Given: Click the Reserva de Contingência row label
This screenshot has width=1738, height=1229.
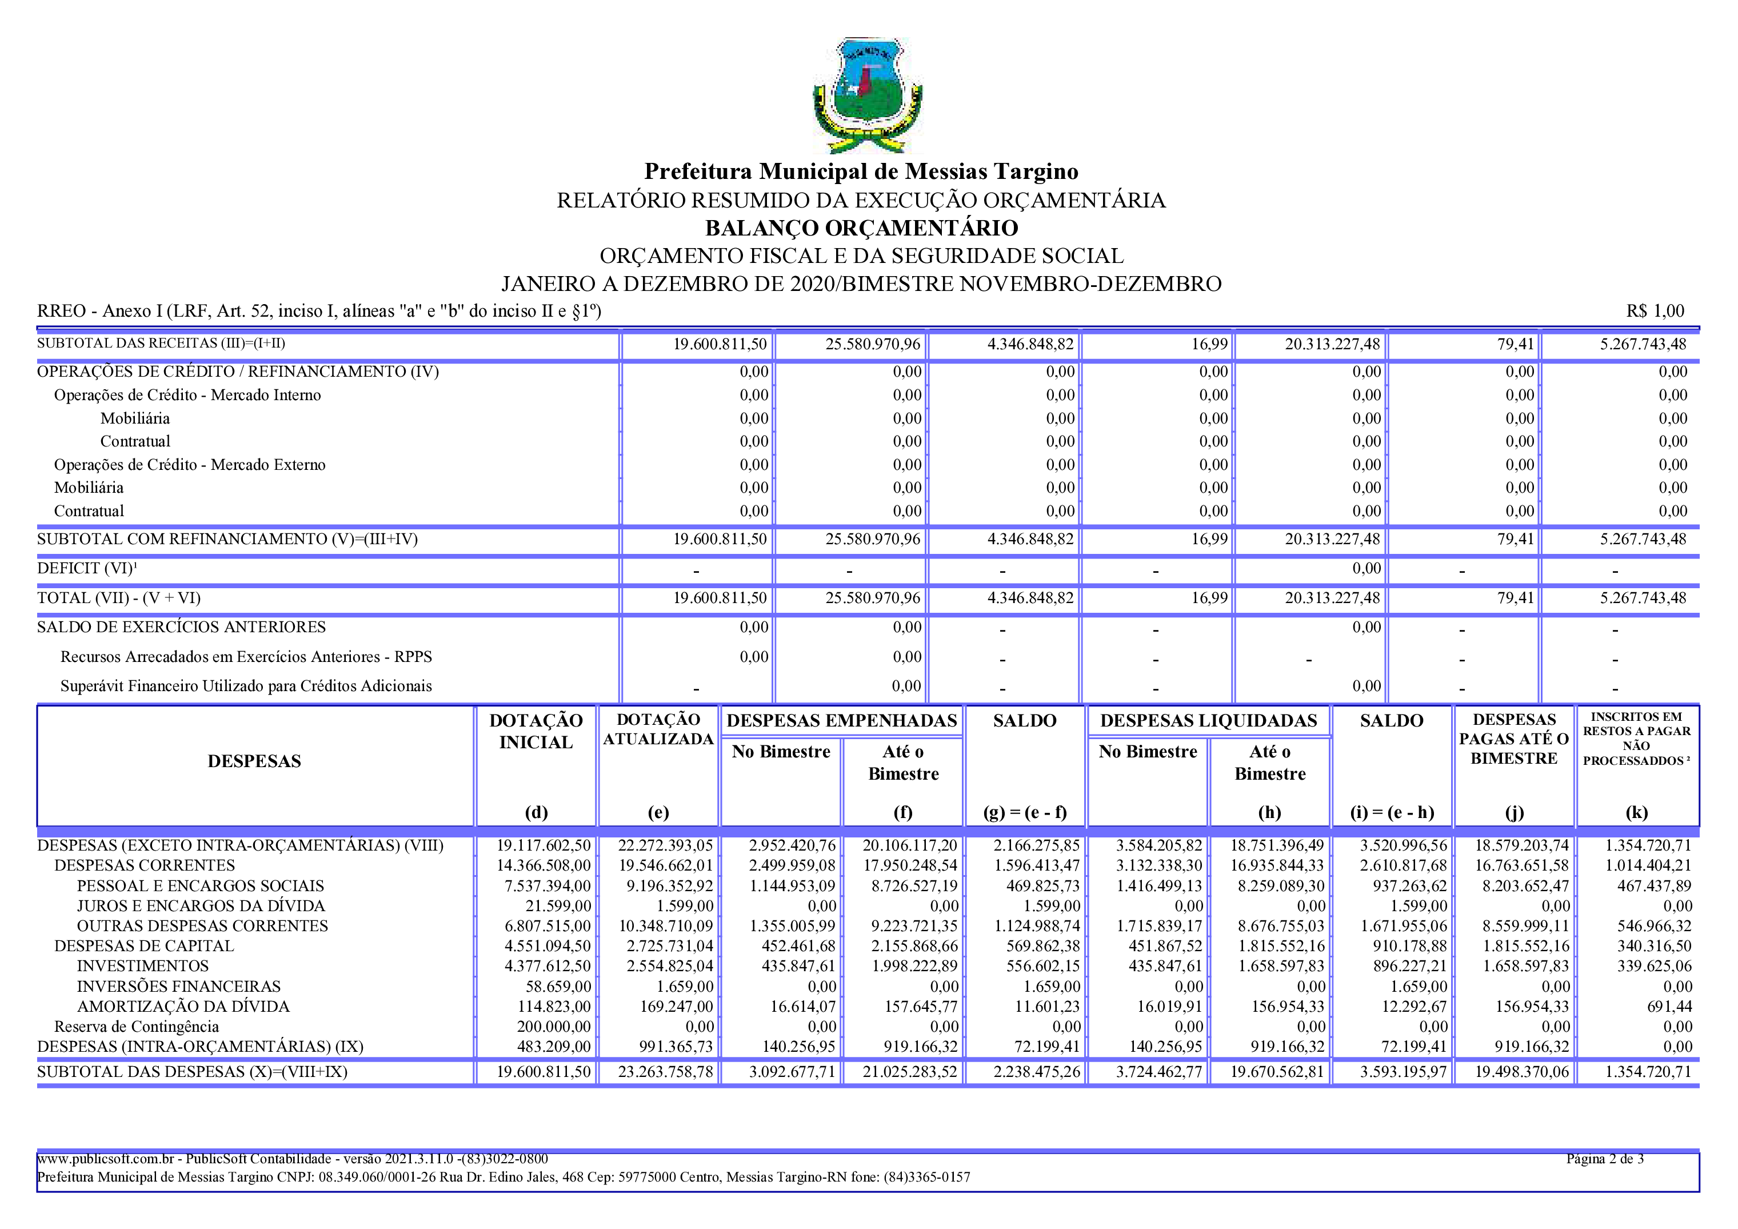Looking at the screenshot, I should pos(136,1026).
